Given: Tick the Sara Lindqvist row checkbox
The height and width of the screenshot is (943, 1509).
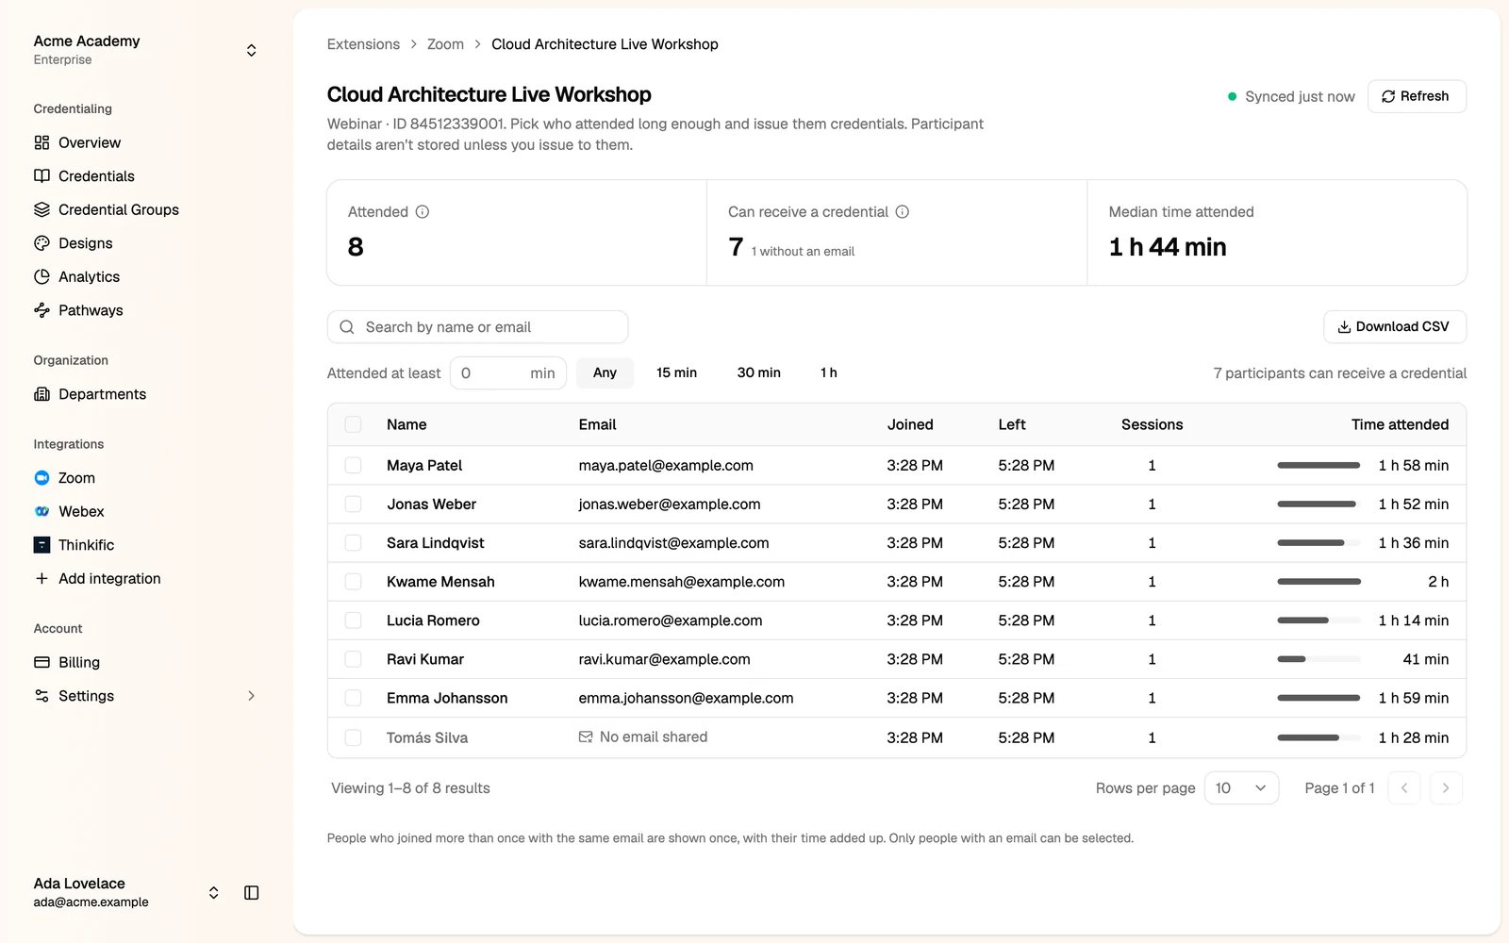Looking at the screenshot, I should 354,543.
